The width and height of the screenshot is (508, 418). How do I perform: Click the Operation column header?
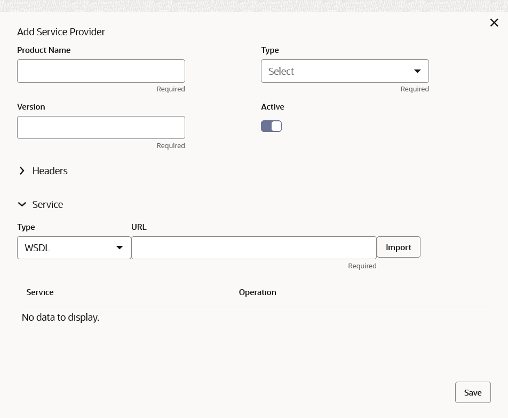point(257,292)
